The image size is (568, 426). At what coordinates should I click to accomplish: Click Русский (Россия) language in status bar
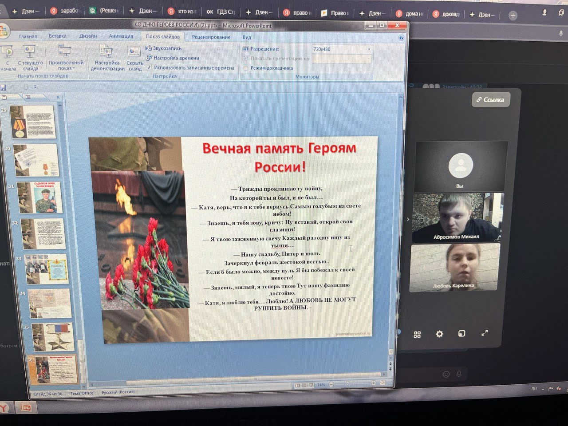[x=118, y=392]
